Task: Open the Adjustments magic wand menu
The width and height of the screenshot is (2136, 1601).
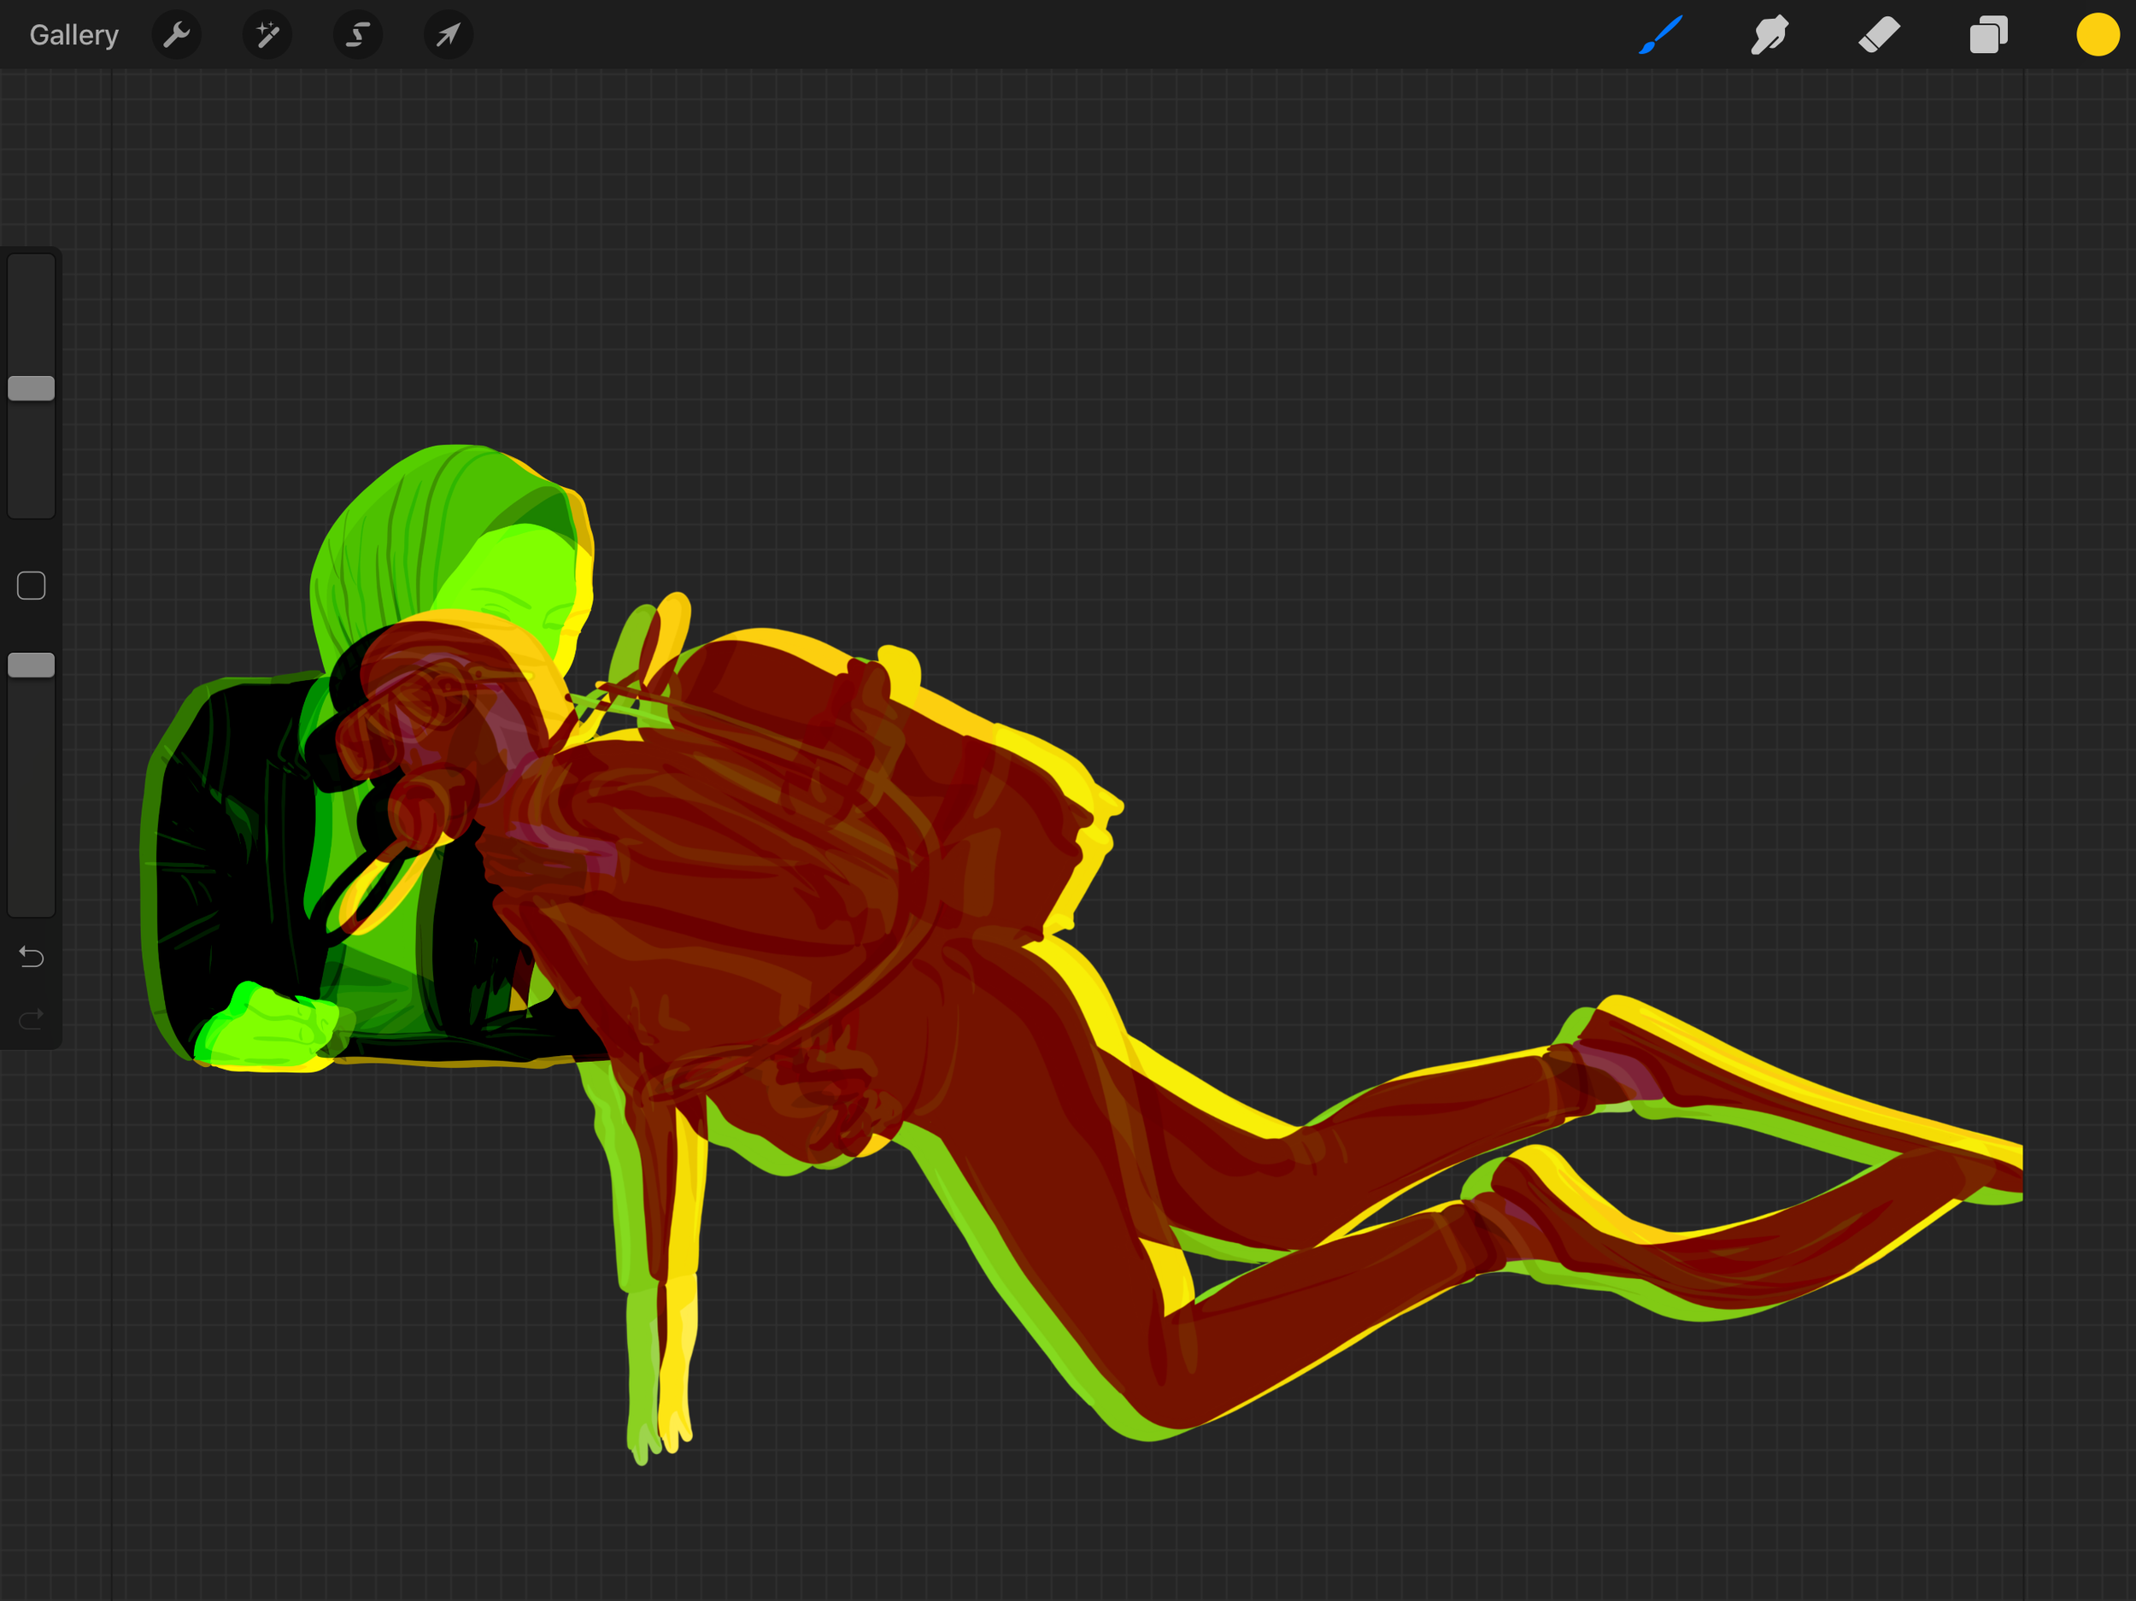Action: [267, 35]
